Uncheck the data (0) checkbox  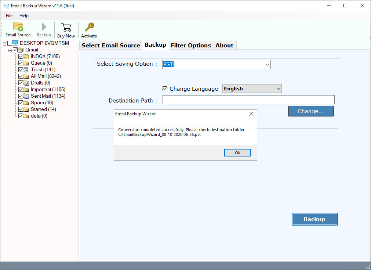tap(21, 116)
